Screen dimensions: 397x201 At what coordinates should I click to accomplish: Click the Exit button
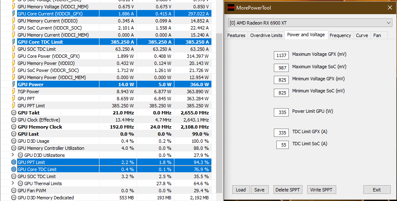[x=377, y=190]
